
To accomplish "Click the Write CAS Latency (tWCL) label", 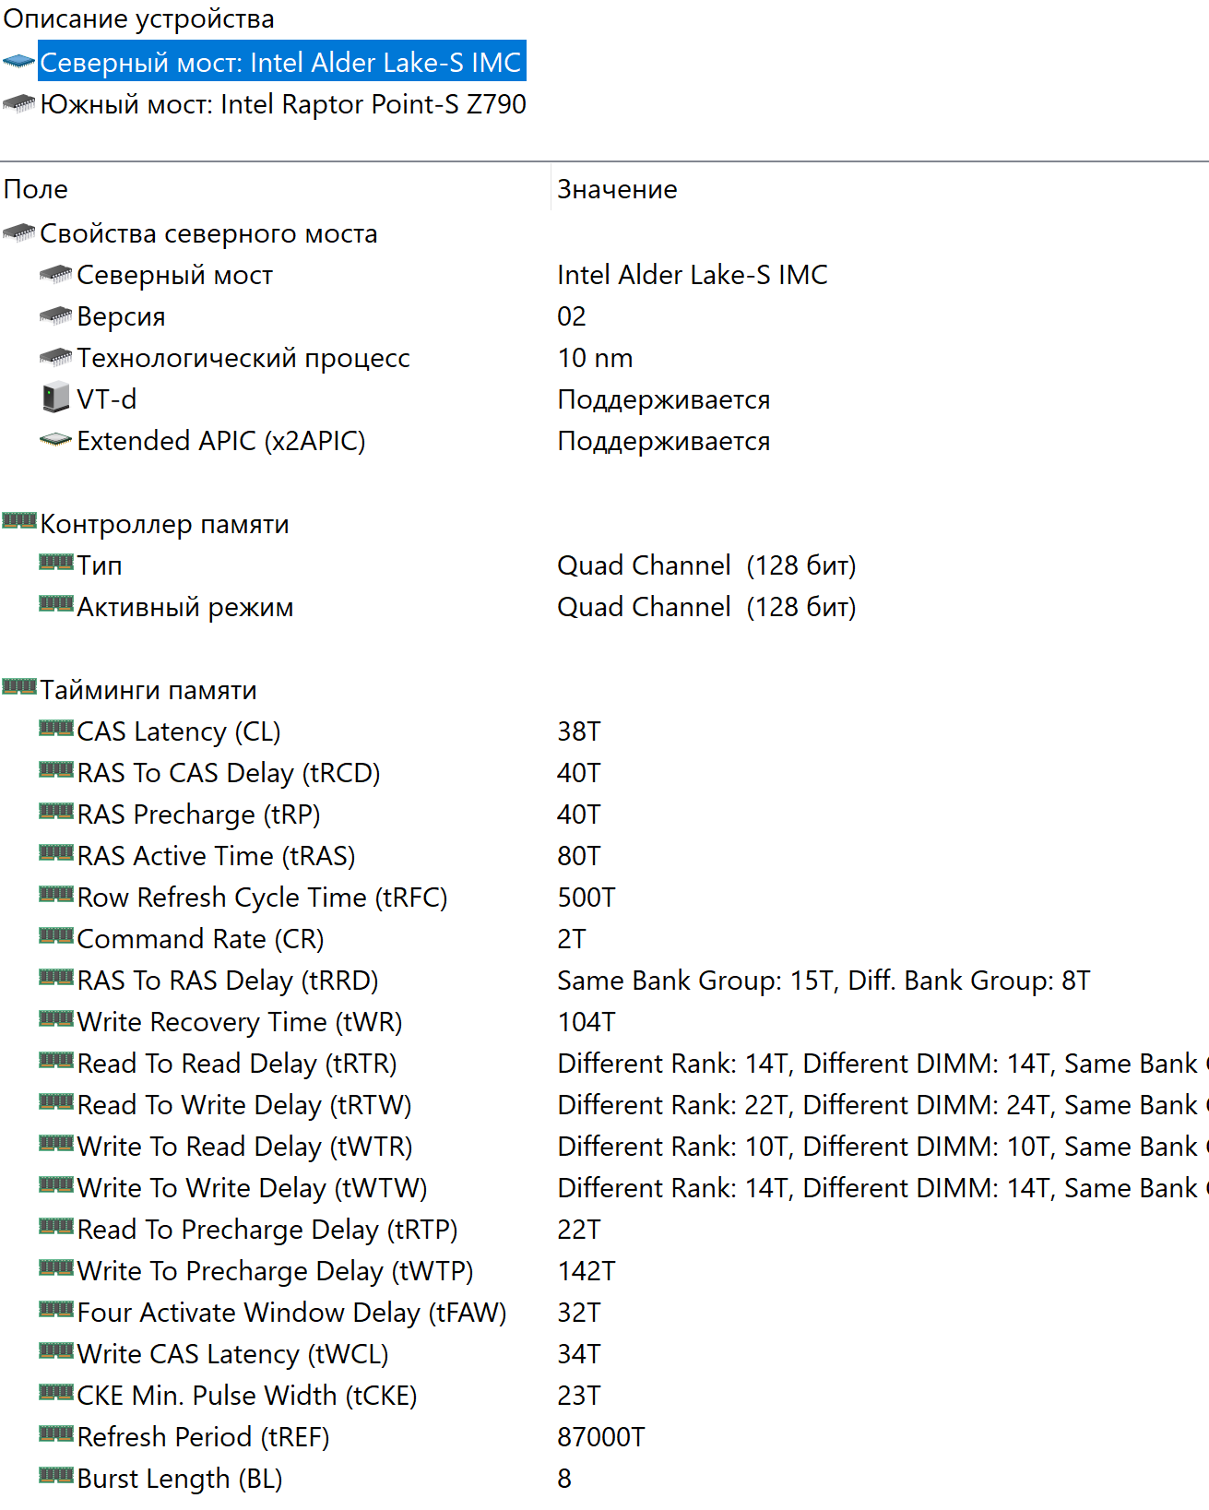I will tap(232, 1354).
